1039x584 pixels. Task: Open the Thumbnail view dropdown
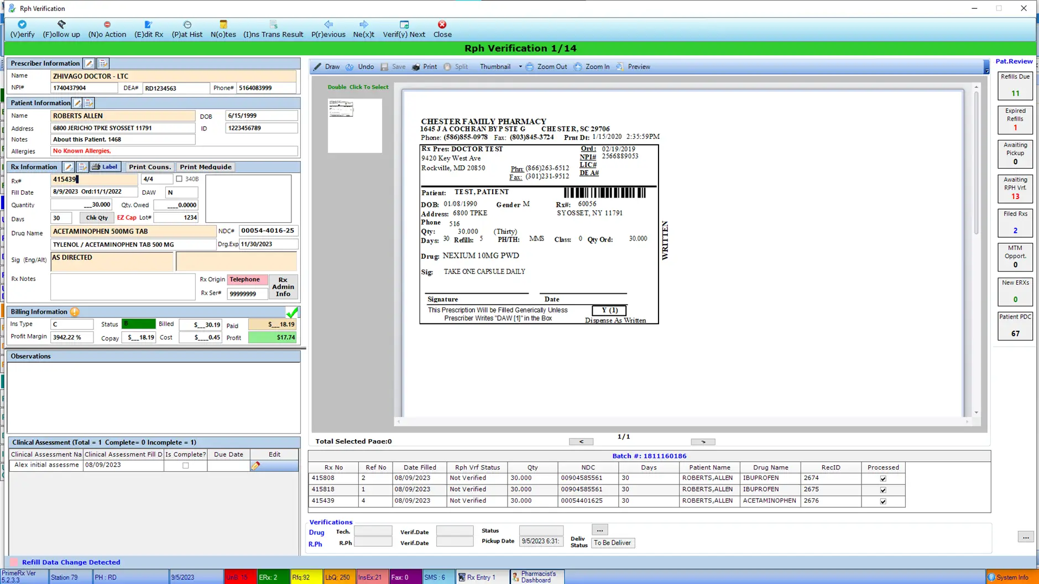[x=520, y=67]
